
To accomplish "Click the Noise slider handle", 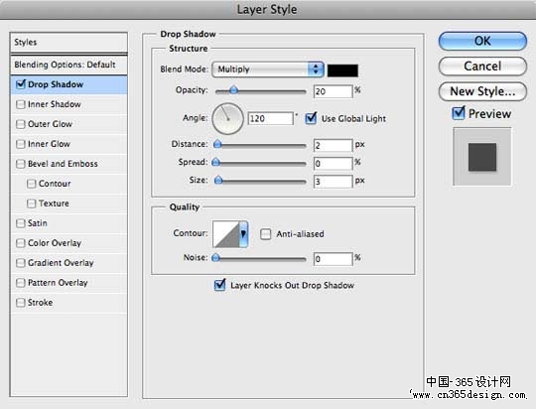I will coord(215,257).
